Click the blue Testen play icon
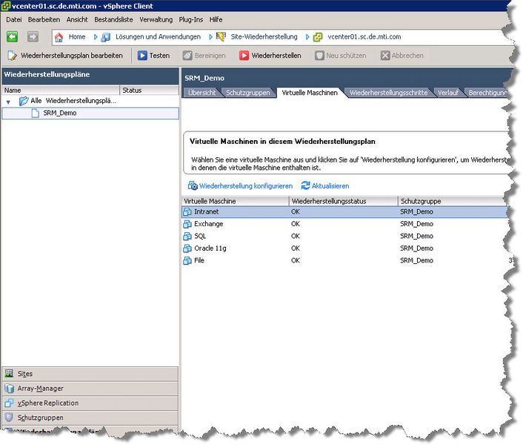The height and width of the screenshot is (445, 523). click(142, 56)
